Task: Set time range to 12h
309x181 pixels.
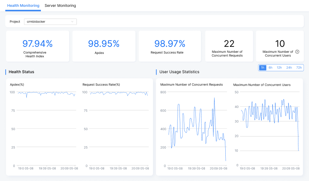Action: pyautogui.click(x=279, y=67)
